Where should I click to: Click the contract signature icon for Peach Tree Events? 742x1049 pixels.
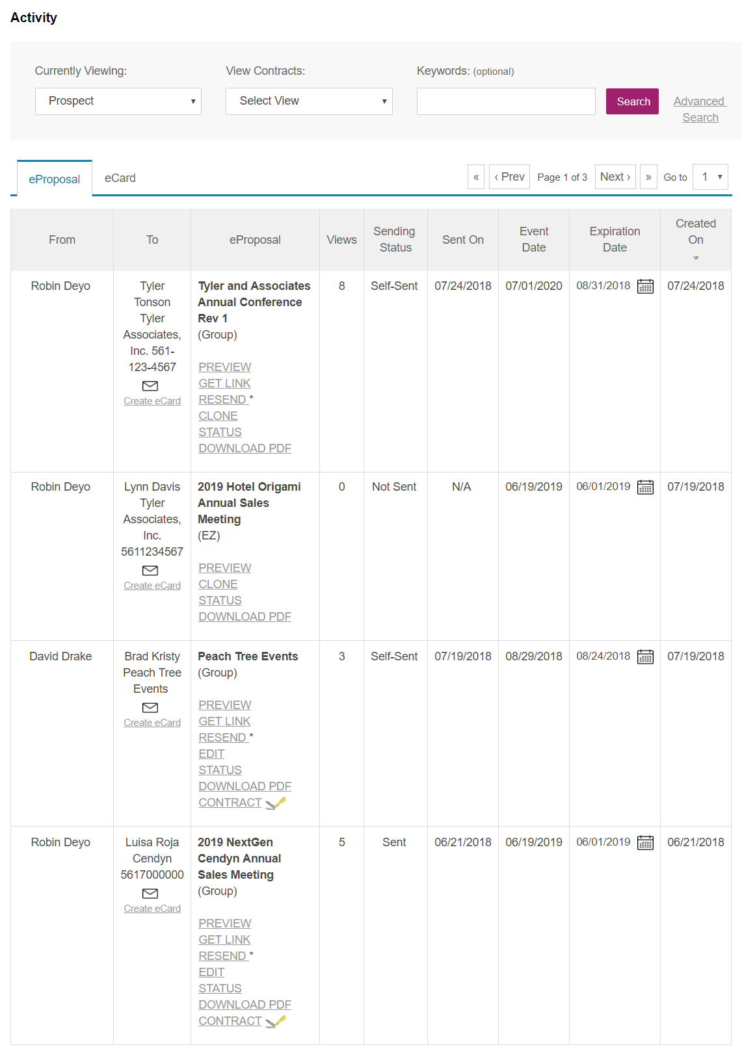coord(276,803)
